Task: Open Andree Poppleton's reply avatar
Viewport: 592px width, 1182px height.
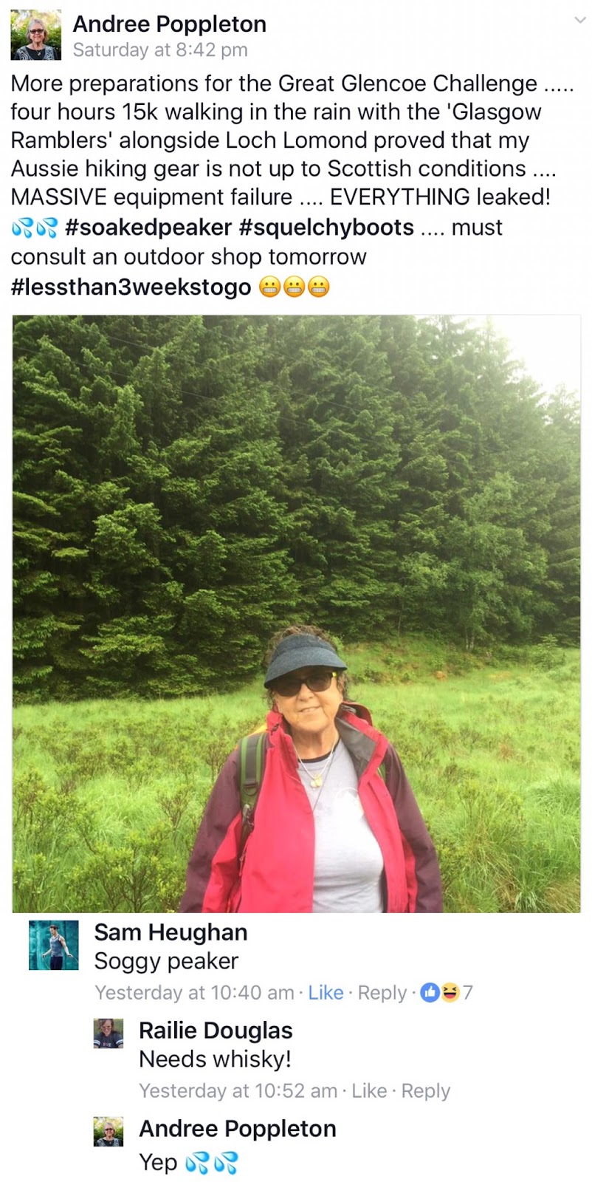Action: 108,1132
